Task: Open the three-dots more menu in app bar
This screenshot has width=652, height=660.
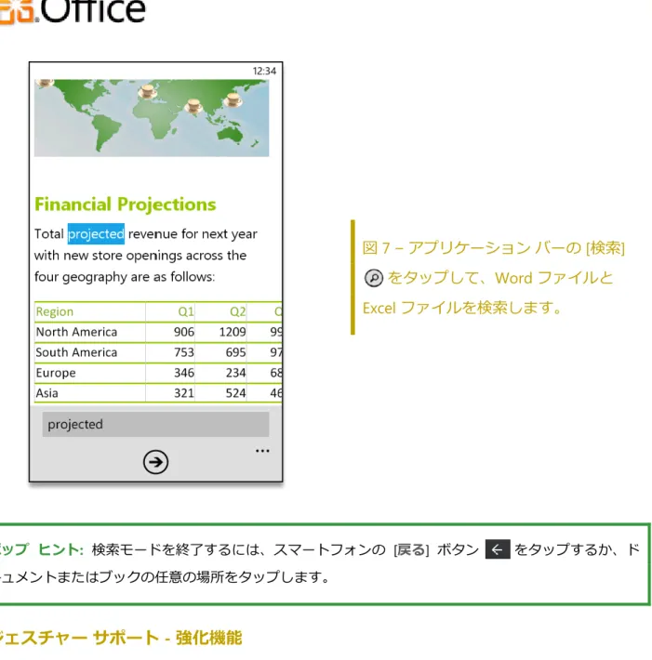Action: point(262,451)
